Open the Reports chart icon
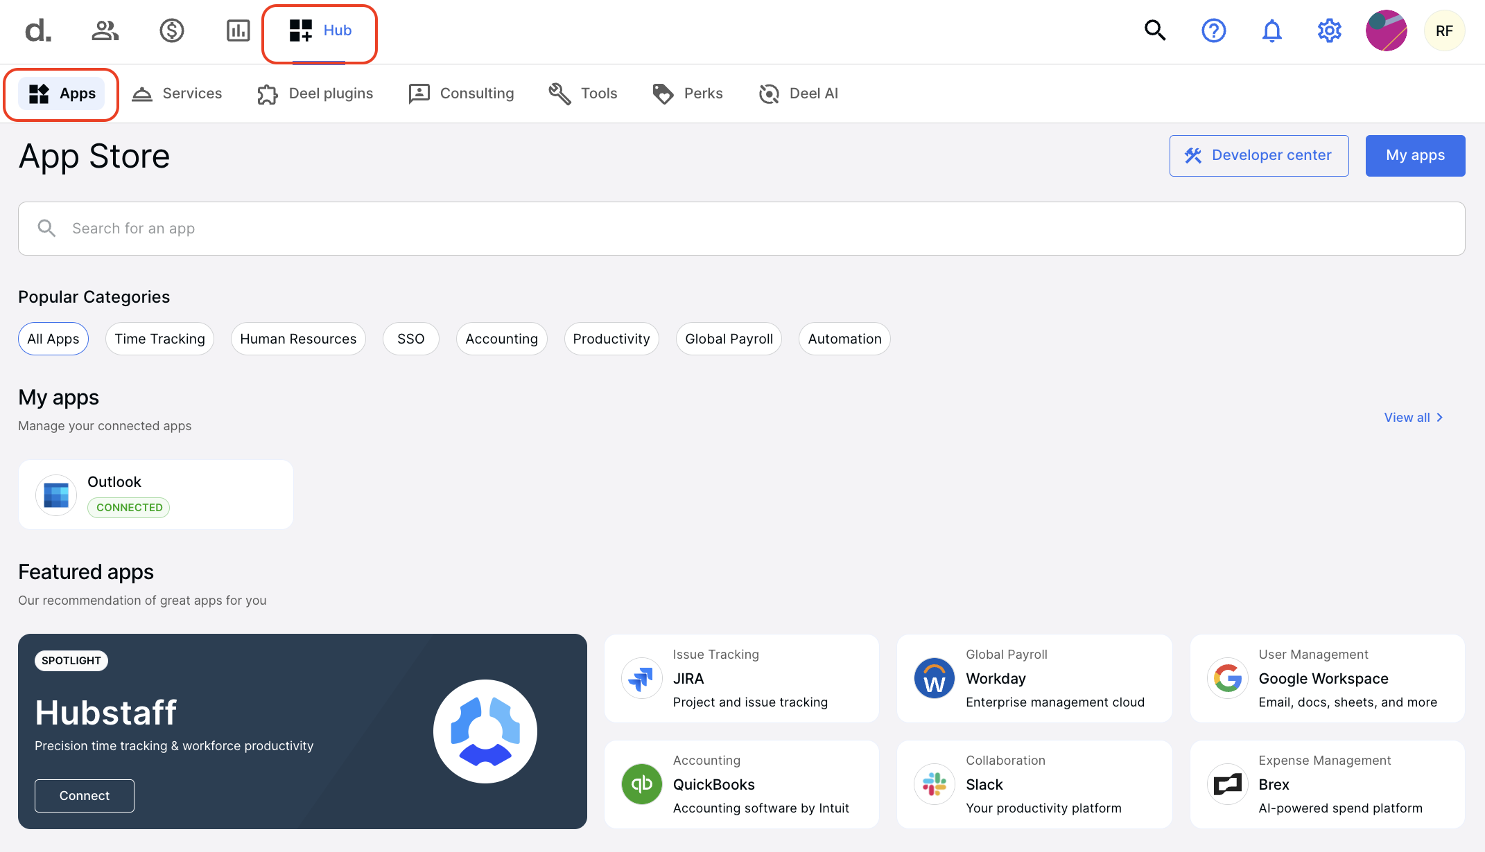The image size is (1485, 852). pos(238,30)
